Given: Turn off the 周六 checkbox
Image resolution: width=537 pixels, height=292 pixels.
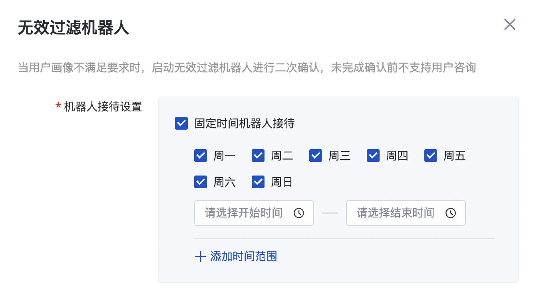Looking at the screenshot, I should click(x=201, y=182).
